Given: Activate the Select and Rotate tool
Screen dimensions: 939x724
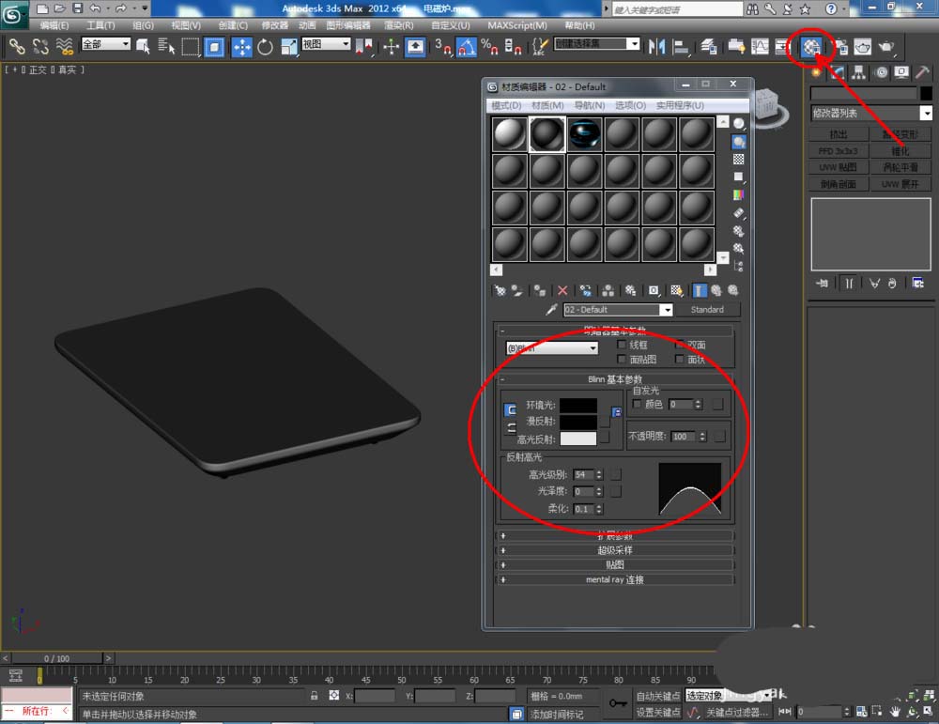Looking at the screenshot, I should (x=265, y=47).
